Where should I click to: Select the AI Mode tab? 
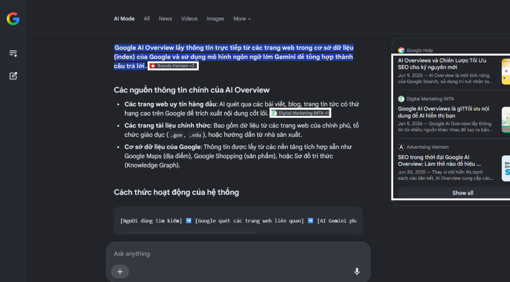coord(124,19)
